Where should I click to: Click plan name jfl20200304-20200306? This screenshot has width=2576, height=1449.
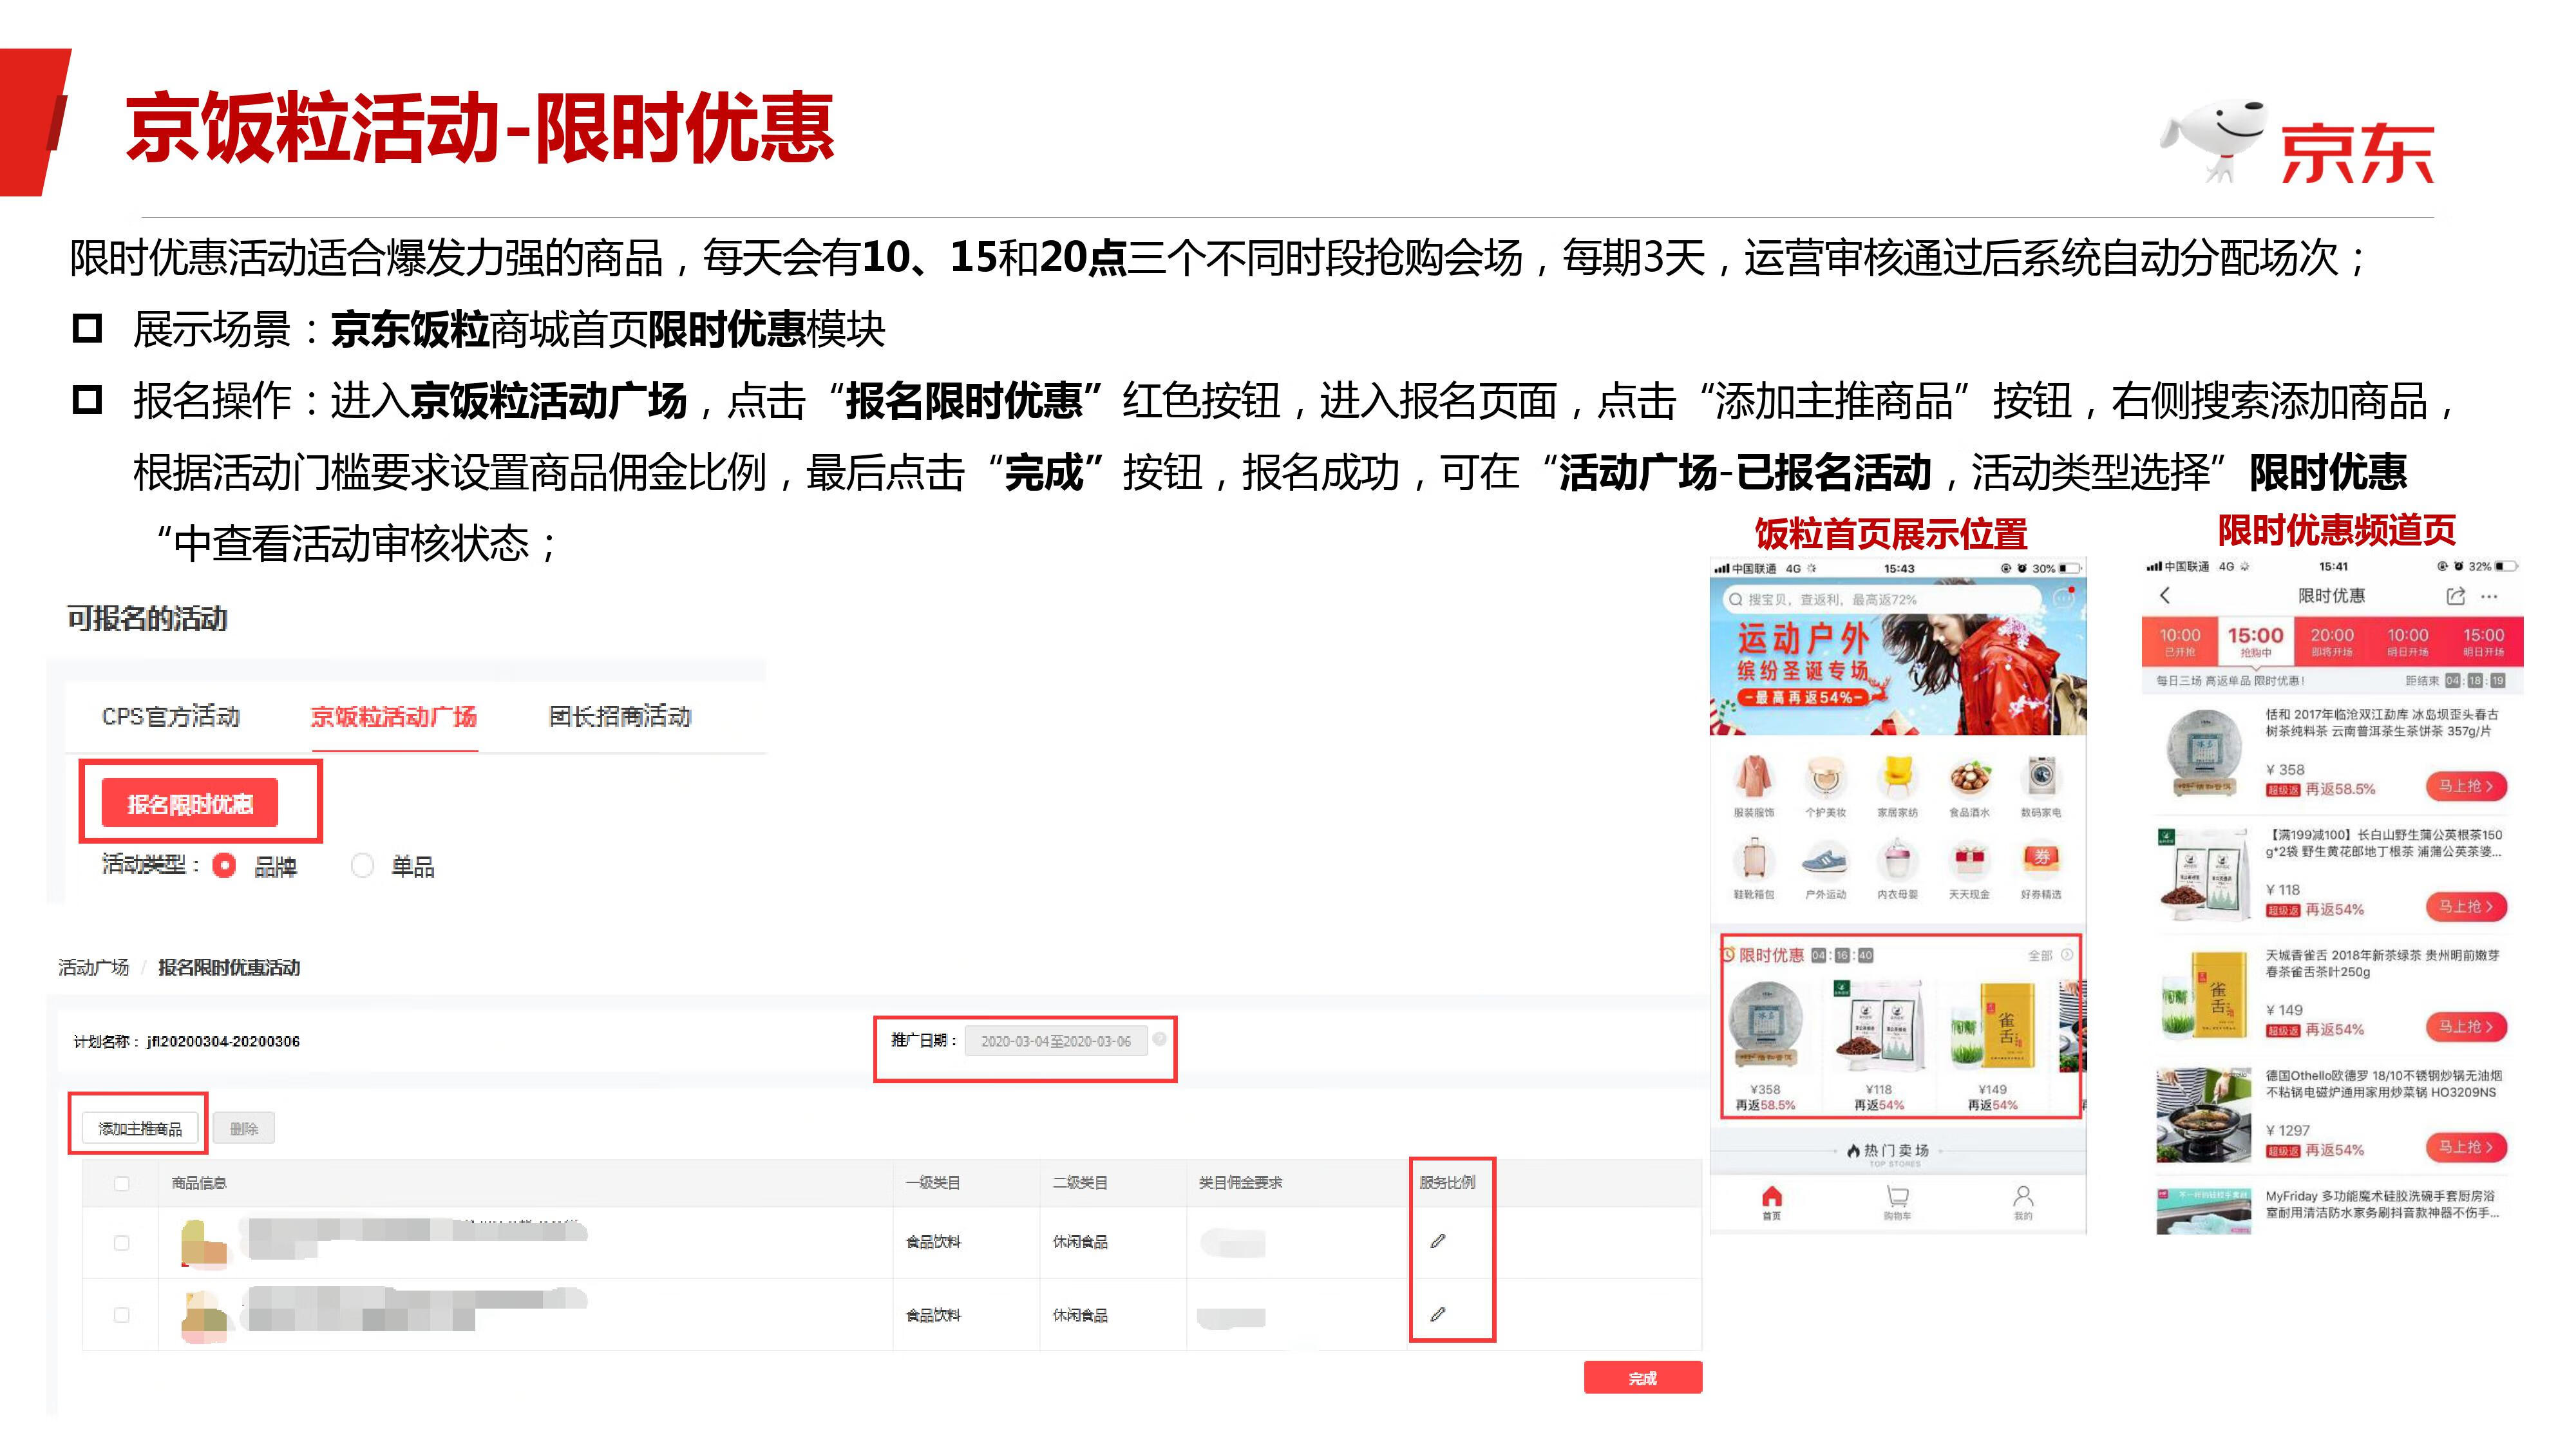[223, 1041]
